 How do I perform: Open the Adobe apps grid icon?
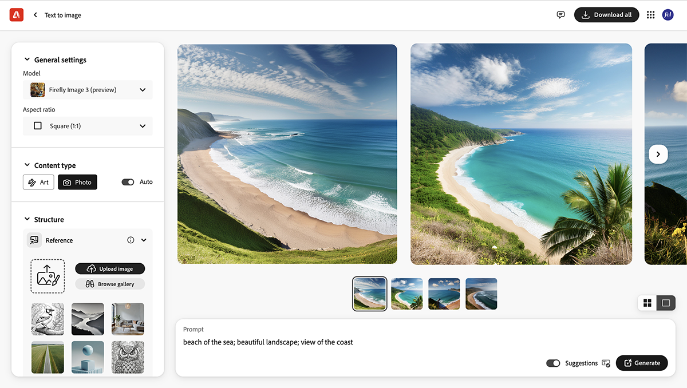[x=650, y=14]
